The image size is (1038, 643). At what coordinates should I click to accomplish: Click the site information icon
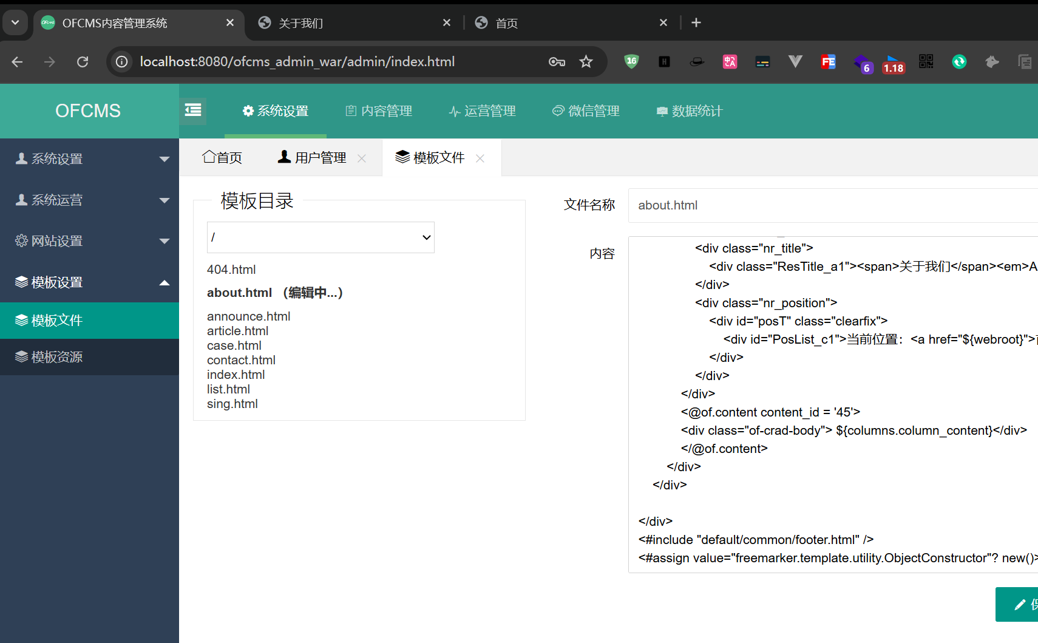[x=122, y=62]
